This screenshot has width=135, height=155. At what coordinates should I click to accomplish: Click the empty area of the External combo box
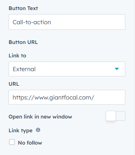click(74, 69)
